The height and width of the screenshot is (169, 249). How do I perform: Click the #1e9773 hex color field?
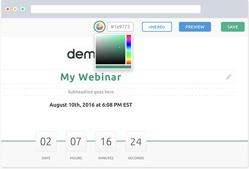120,27
